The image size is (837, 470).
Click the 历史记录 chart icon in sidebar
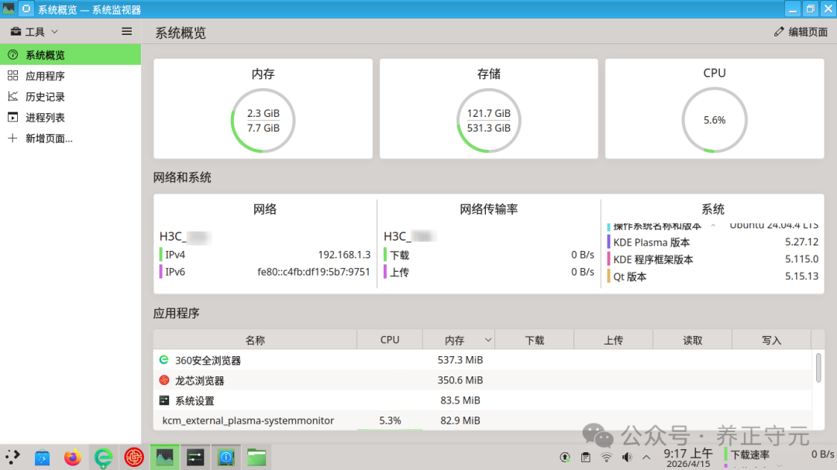[x=13, y=97]
